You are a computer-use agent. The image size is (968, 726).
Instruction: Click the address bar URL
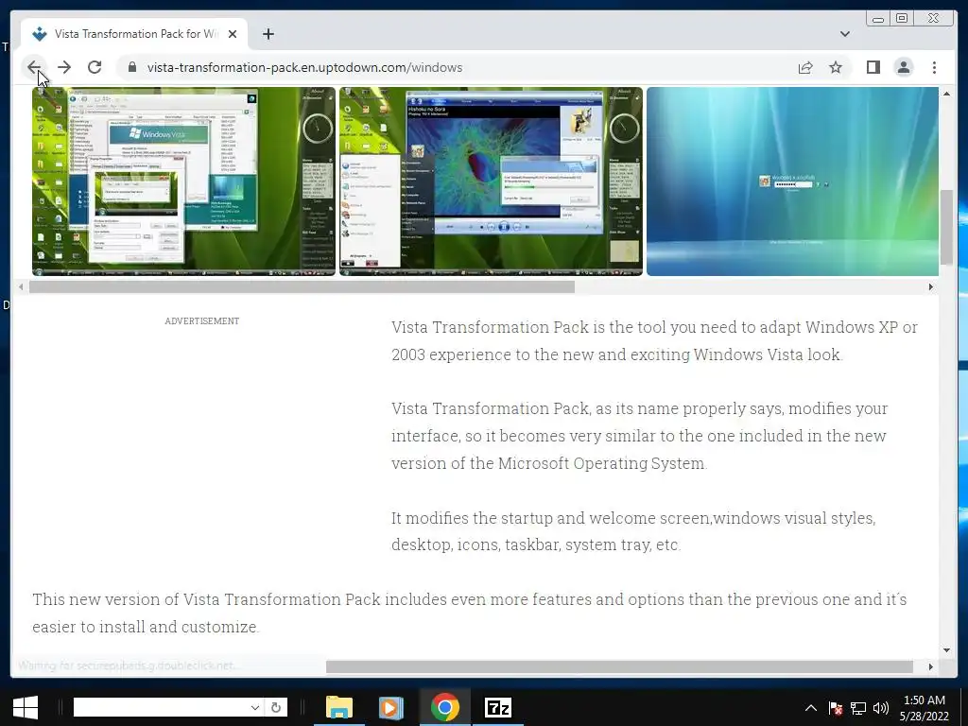pos(304,67)
